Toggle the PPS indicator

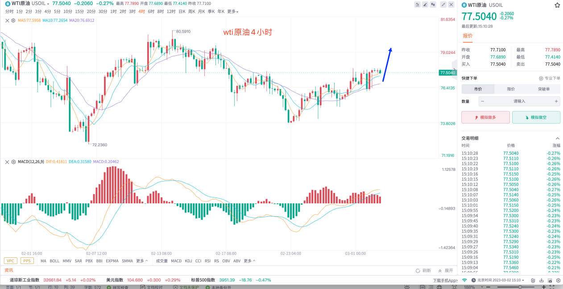pos(27,261)
